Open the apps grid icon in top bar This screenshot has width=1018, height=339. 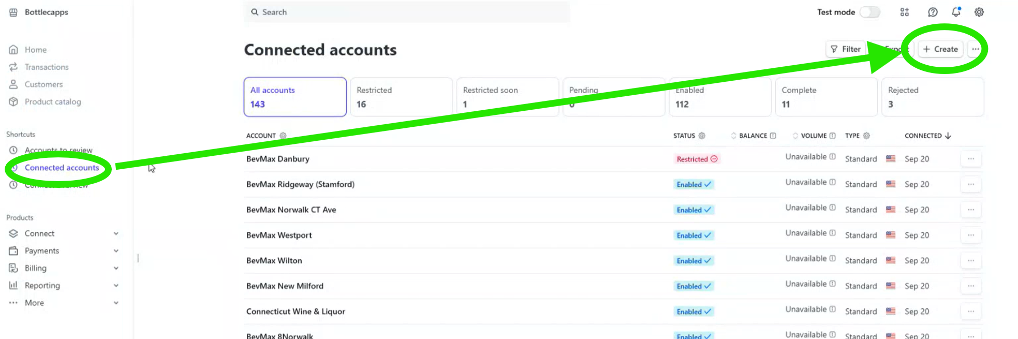click(904, 12)
